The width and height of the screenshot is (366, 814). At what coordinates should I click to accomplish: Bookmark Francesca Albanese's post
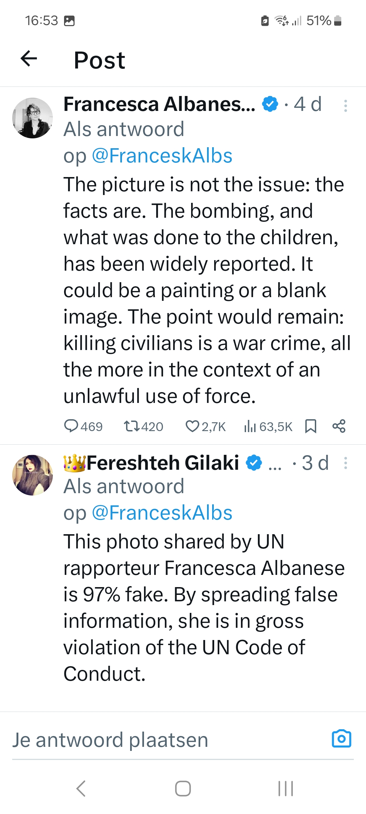311,426
